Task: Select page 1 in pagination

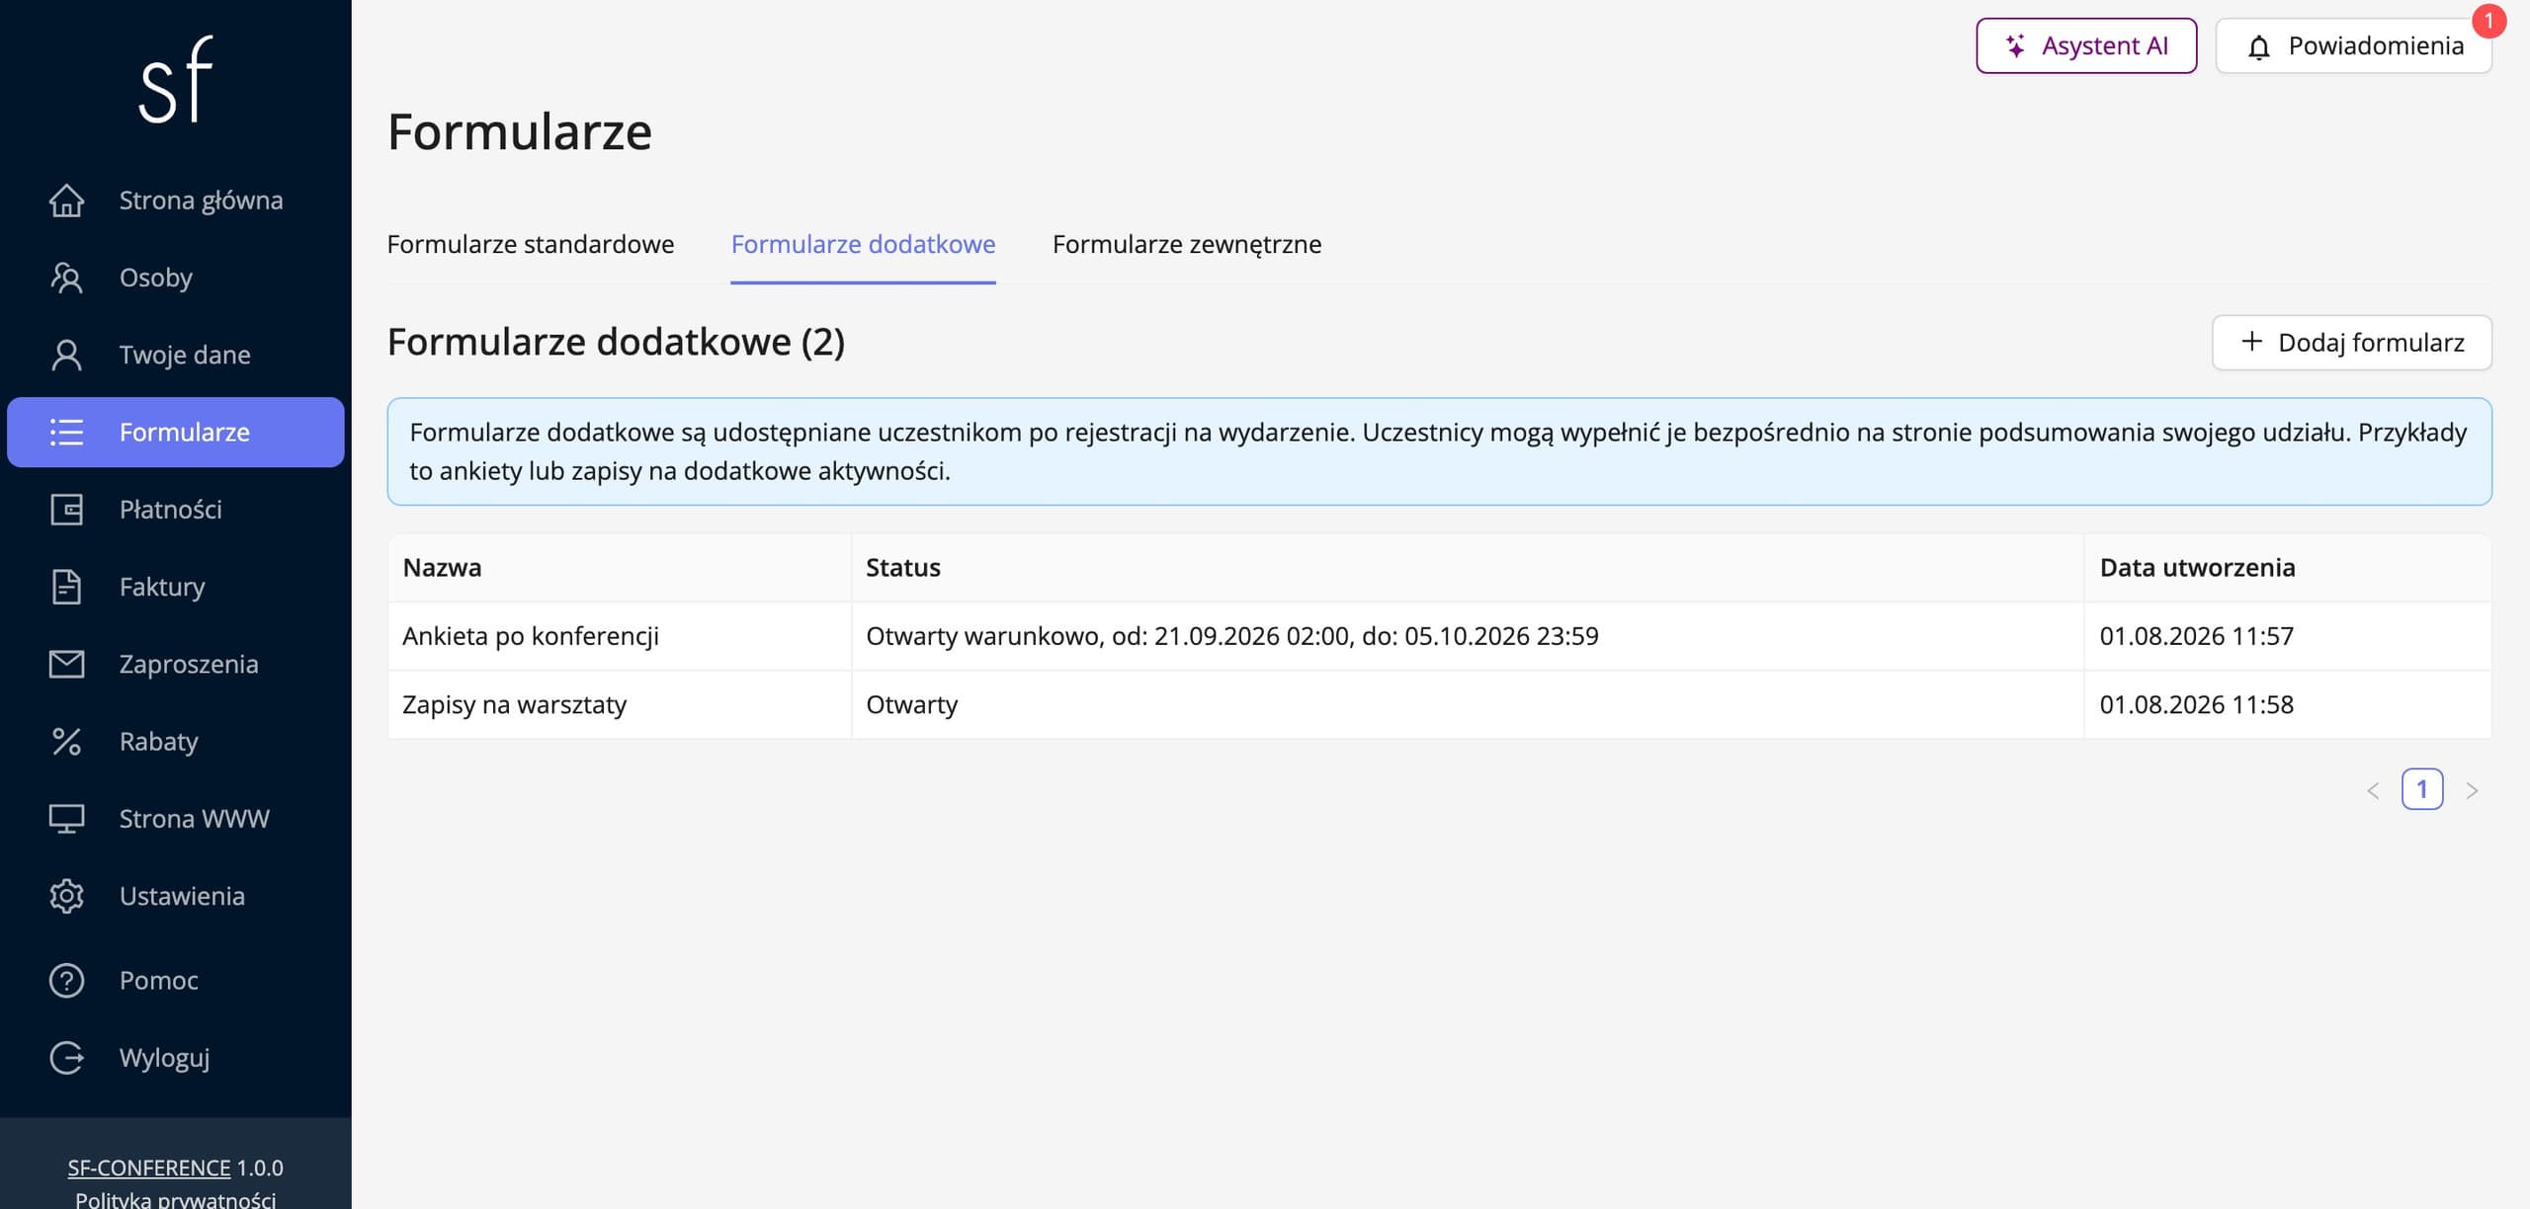Action: coord(2422,789)
